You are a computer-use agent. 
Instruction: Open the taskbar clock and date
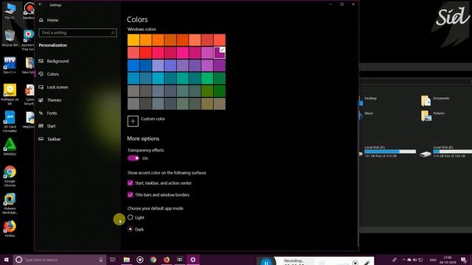click(448, 260)
